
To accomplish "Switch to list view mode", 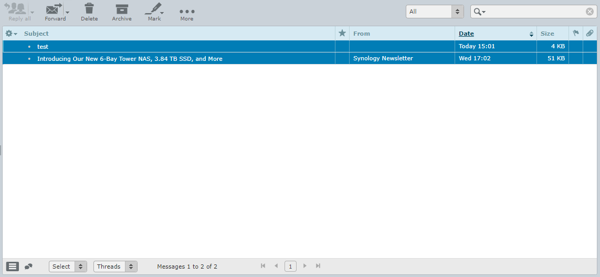I will (13, 267).
